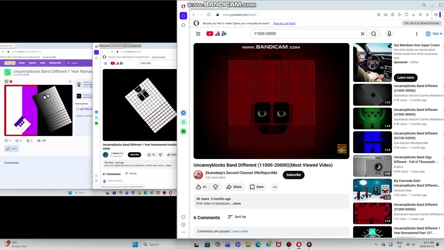
Task: Open Spotify in Opera sidebar
Action: point(183,132)
